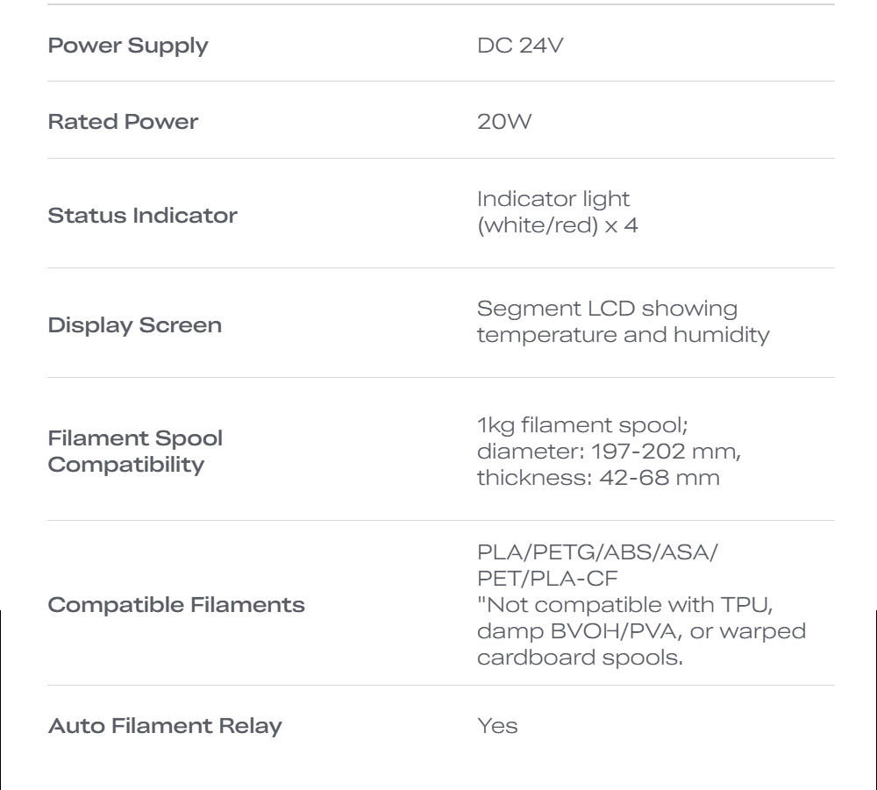Select the 'temperature and humidity' text line
Viewport: 877px width, 790px height.
[623, 335]
